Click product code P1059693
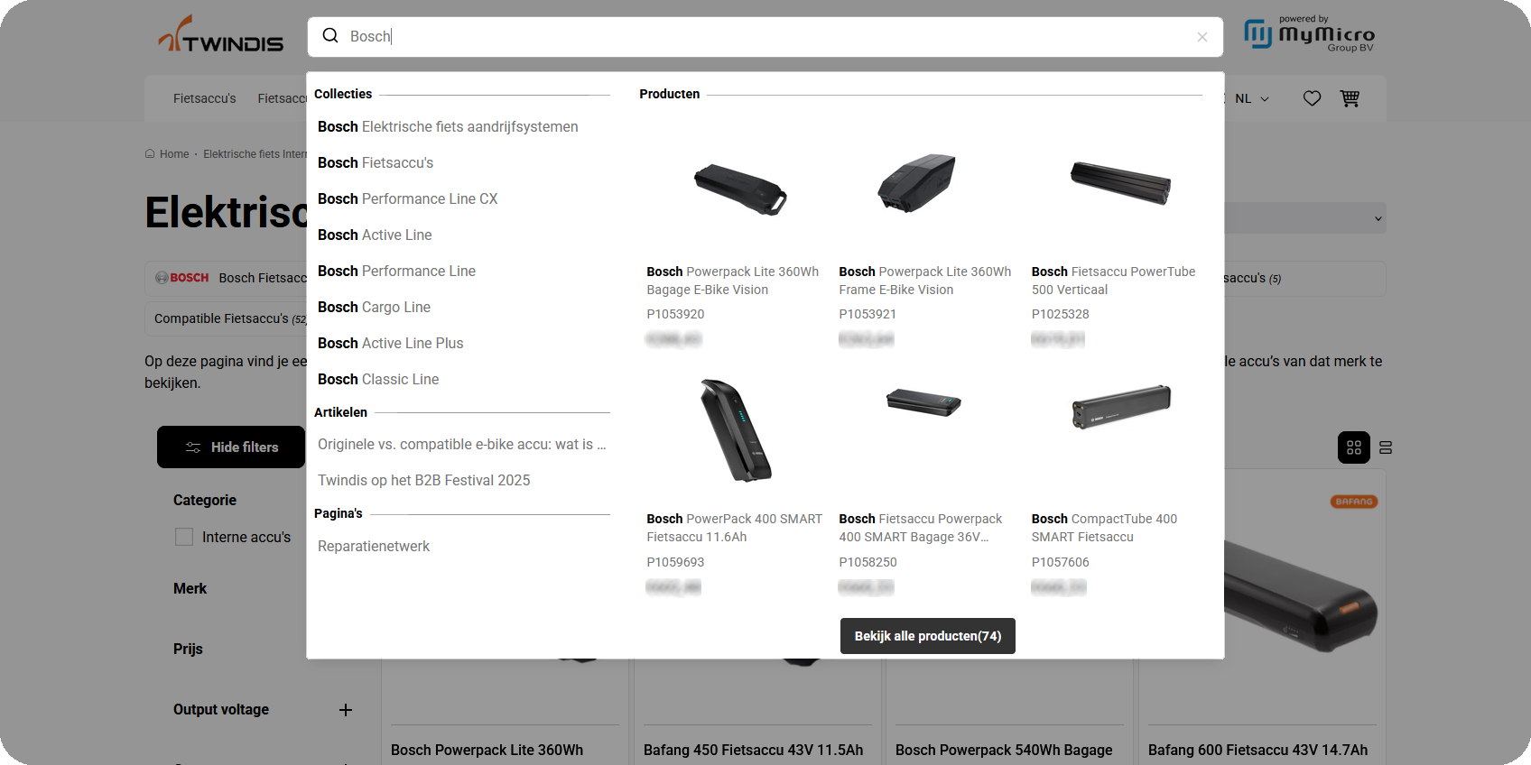This screenshot has height=765, width=1531. pos(675,562)
